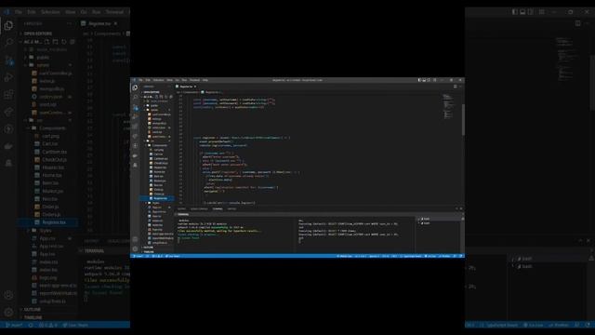Close the Register.tsx tab in front window
The image size is (595, 335).
tap(195, 87)
